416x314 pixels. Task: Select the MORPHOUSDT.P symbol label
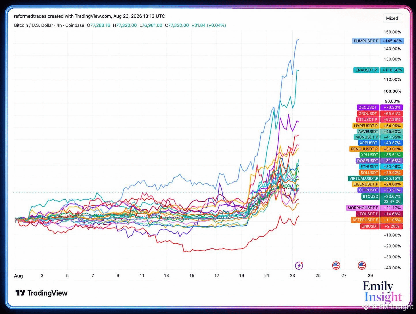[x=363, y=208]
